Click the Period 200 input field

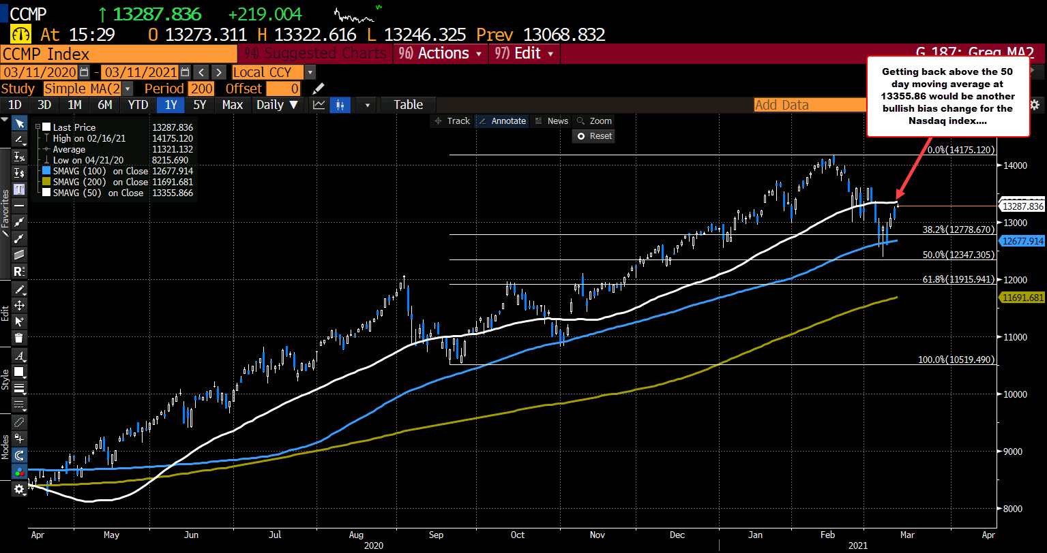click(x=201, y=89)
